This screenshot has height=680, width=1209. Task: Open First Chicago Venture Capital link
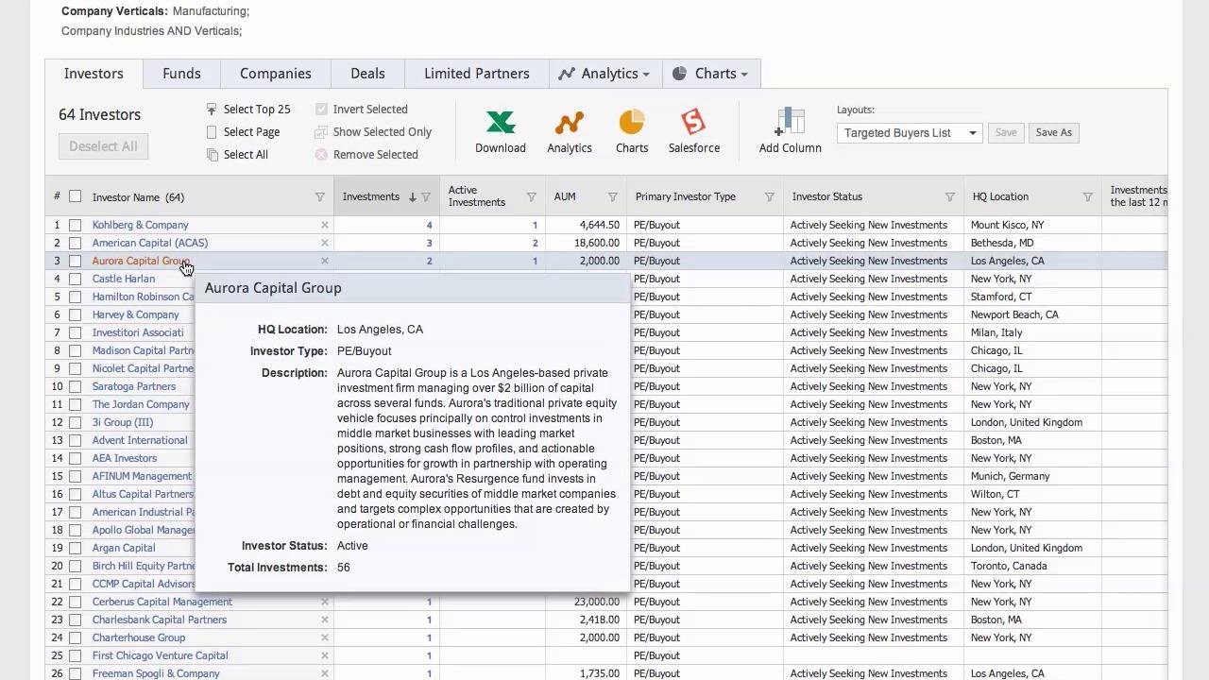pos(161,655)
